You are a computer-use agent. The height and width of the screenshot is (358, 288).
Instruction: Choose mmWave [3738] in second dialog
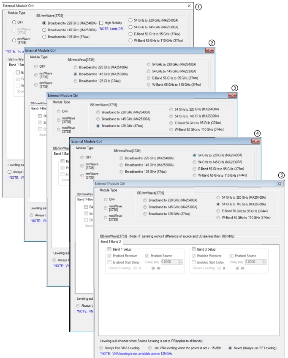(36, 75)
